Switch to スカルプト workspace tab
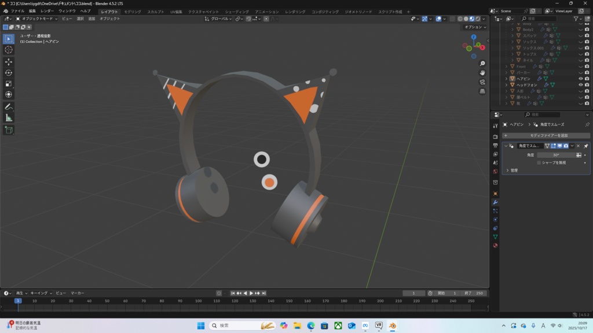This screenshot has width=593, height=333. 156,12
